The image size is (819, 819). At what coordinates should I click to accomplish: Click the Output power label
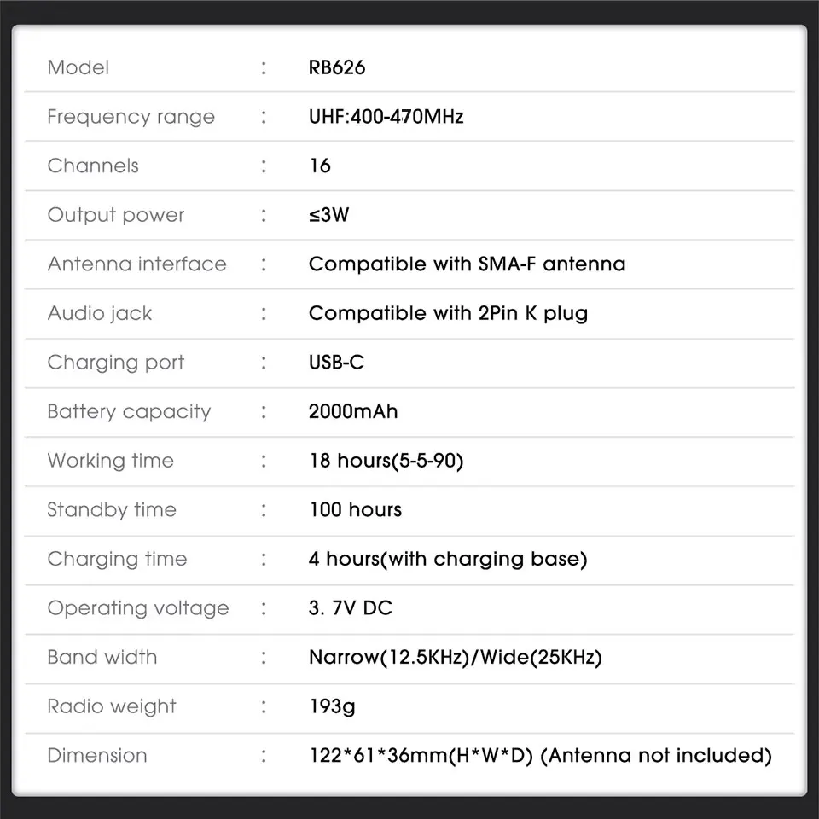116,215
